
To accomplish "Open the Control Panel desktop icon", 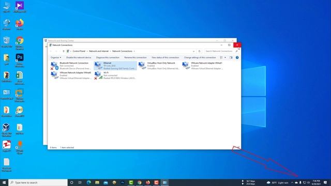I will 7,94.
